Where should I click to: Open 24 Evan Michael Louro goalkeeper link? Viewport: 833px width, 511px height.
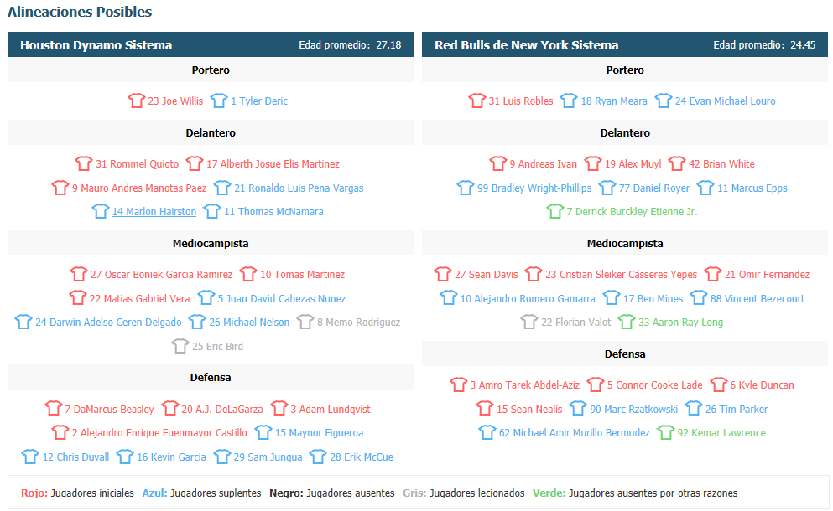click(x=725, y=101)
